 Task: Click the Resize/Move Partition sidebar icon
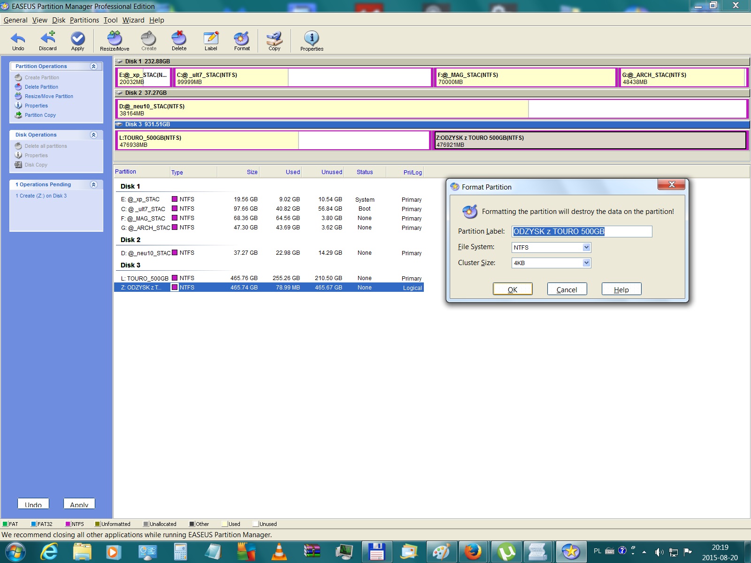(18, 96)
